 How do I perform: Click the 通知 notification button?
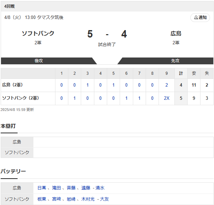coord(200,18)
